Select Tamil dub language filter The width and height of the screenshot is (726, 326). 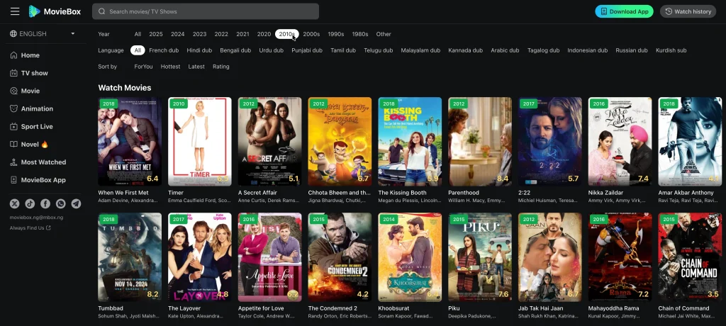pos(343,50)
